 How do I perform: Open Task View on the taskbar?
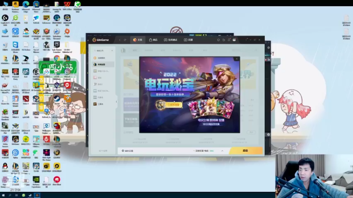(16, 195)
